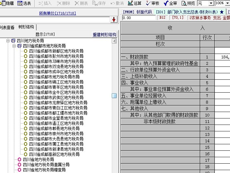Click the 184, value cell in row 1
The width and height of the screenshot is (230, 173).
(222, 57)
